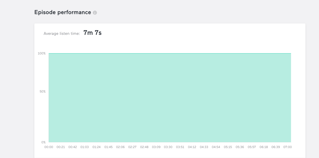Screen dimensions: 319x158
Task: Click the 00:42 time marker
Action: [x=73, y=147]
